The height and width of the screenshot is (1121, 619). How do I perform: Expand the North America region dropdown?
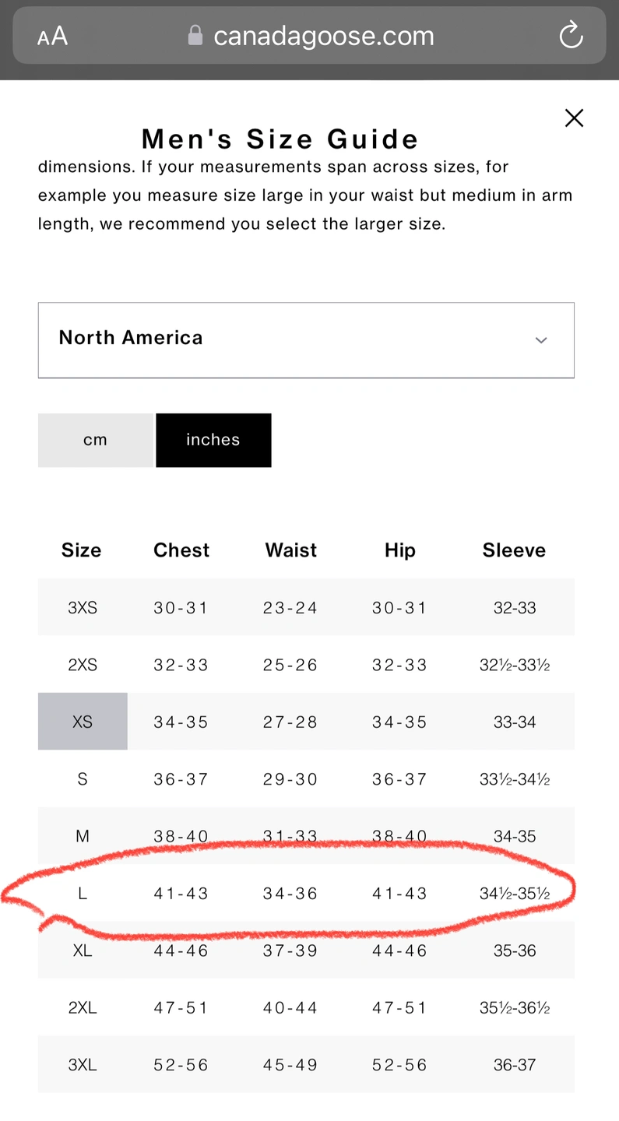click(x=306, y=339)
